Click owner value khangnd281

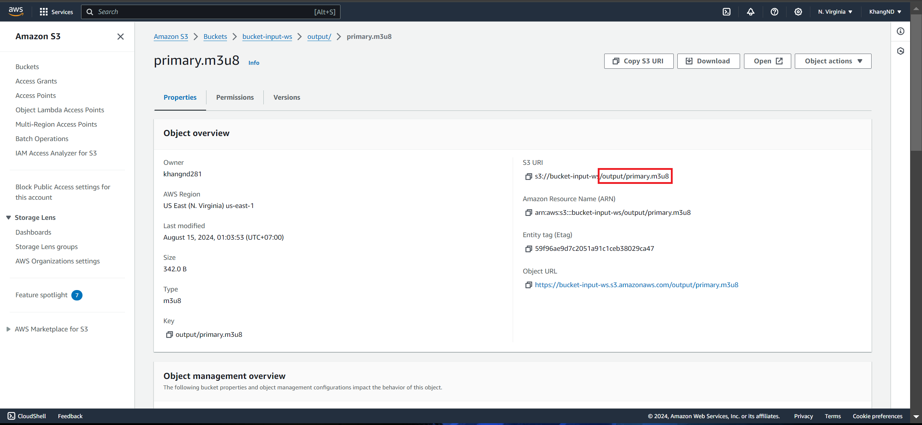[x=182, y=174]
